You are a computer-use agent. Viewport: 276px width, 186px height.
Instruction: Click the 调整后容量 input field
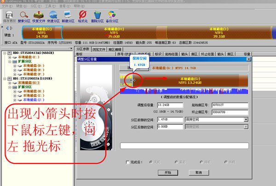click(170, 105)
